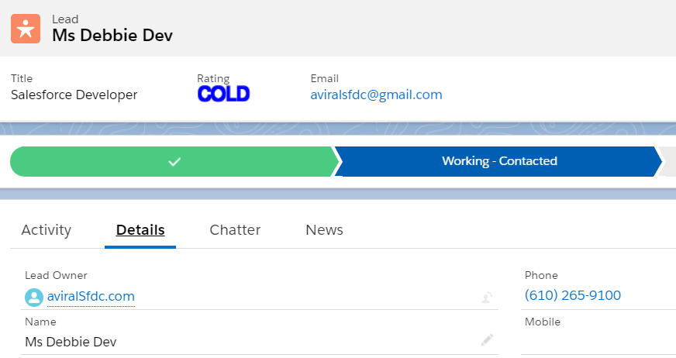This screenshot has width=676, height=358.
Task: Click the Lead Owner avatar icon
Action: pyautogui.click(x=34, y=298)
